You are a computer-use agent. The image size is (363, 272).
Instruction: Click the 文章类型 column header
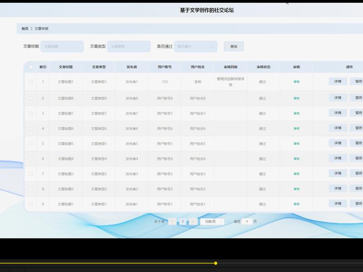point(99,67)
